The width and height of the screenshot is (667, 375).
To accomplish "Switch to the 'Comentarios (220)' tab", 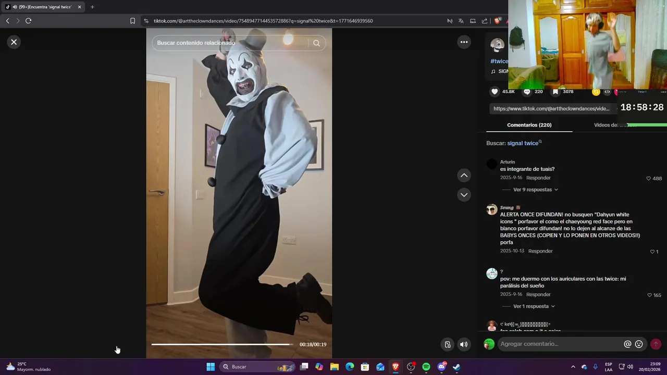I will [529, 125].
